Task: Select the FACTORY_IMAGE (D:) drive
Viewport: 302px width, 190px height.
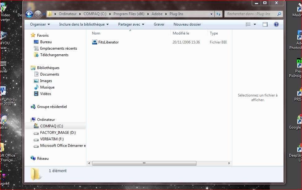Action: 58,133
